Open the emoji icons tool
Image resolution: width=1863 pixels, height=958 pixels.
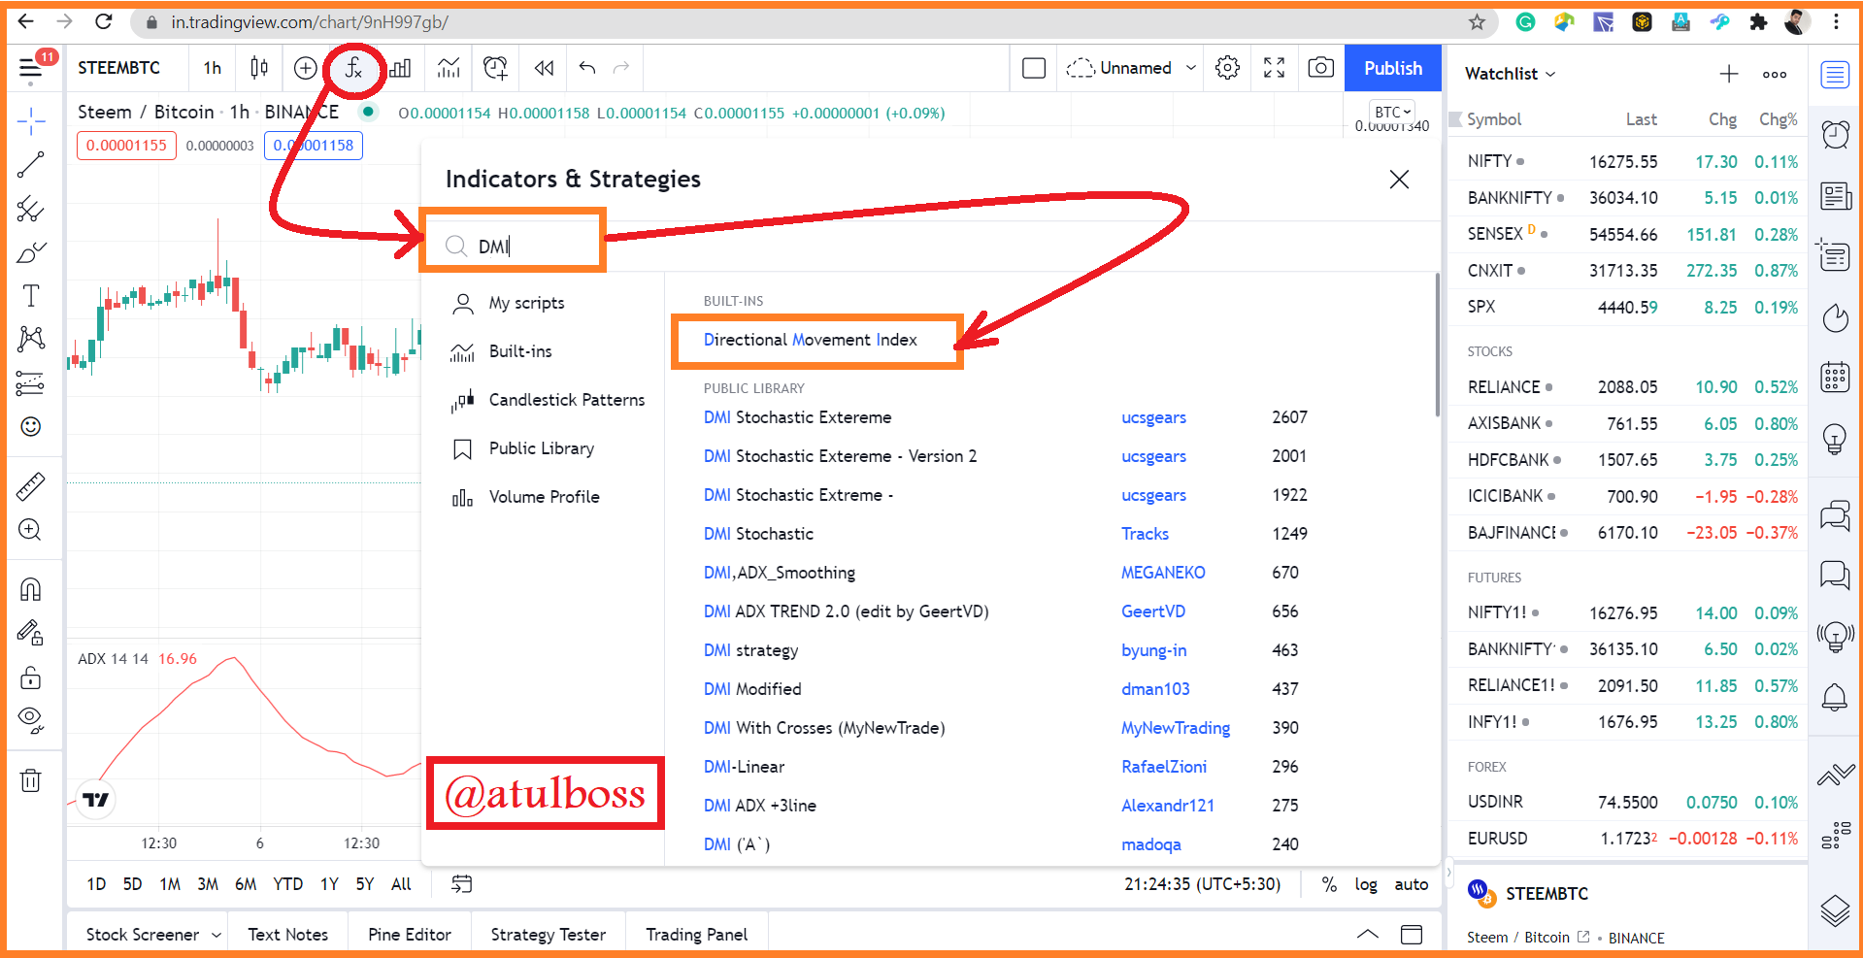31,427
